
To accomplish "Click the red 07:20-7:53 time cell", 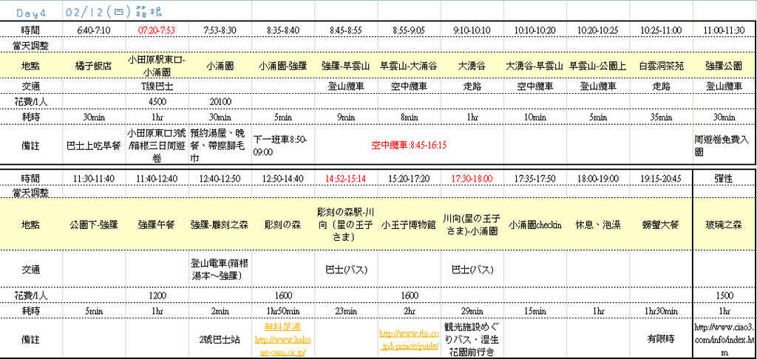I will [157, 30].
